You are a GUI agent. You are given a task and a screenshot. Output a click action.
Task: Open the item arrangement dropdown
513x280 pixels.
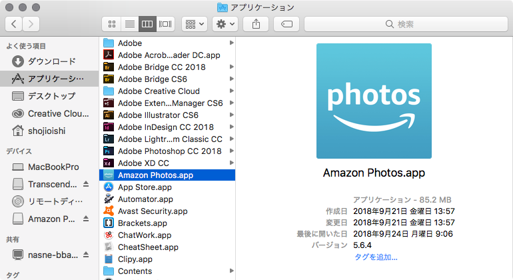click(195, 24)
